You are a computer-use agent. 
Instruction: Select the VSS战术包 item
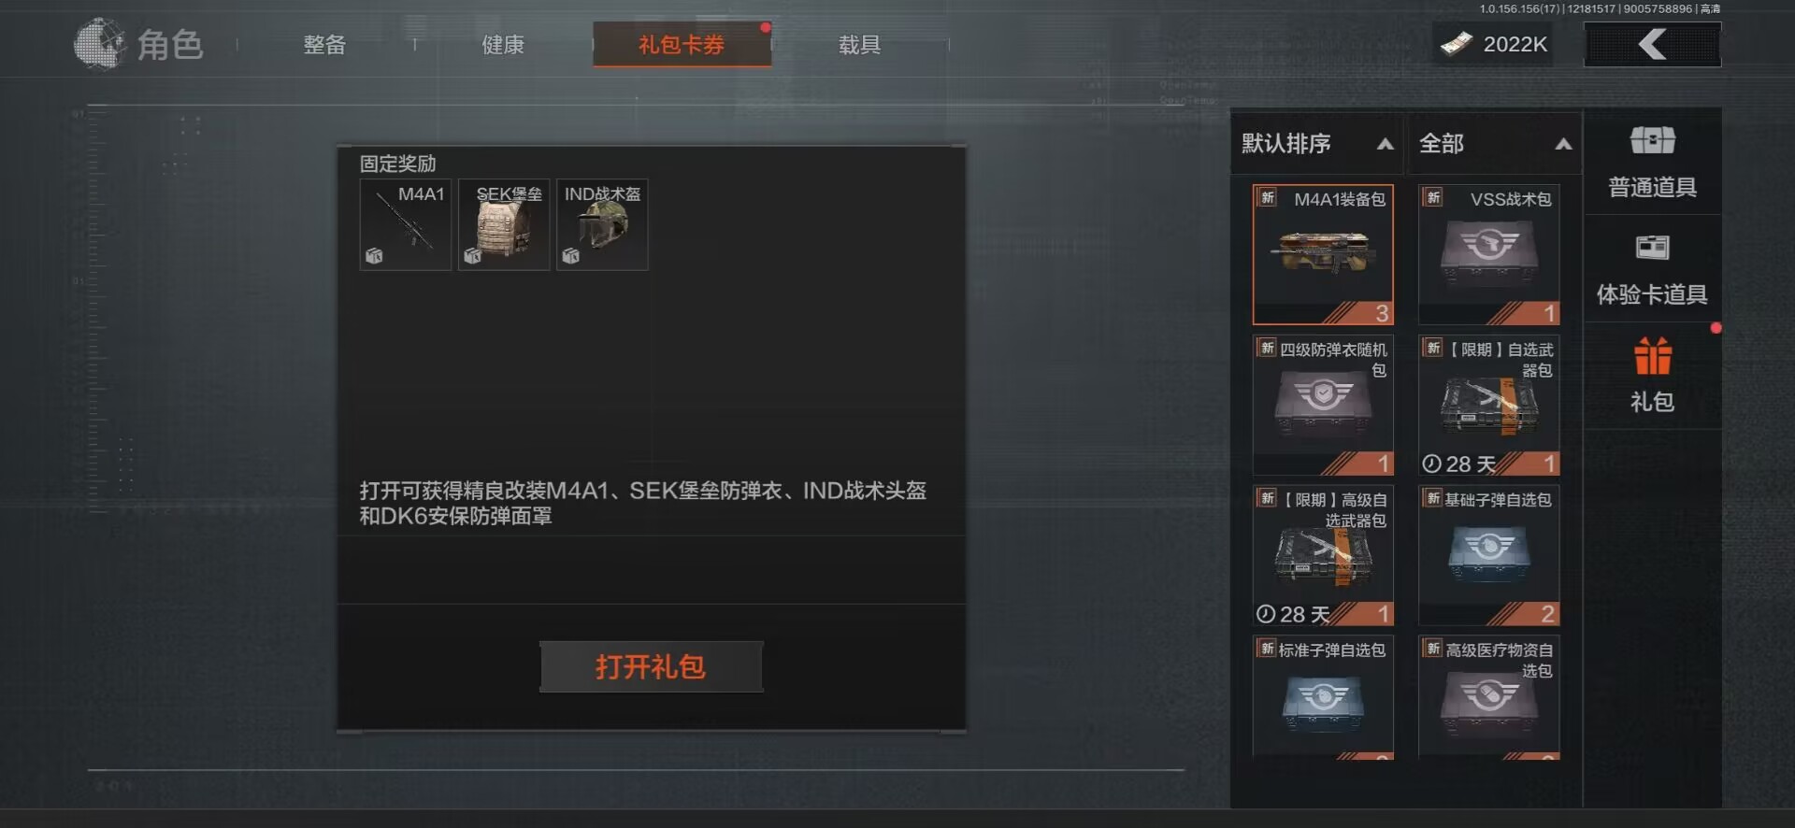pyautogui.click(x=1489, y=254)
